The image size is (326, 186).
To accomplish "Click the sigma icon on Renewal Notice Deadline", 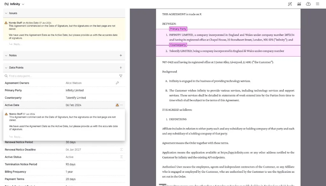I will tap(121, 149).
